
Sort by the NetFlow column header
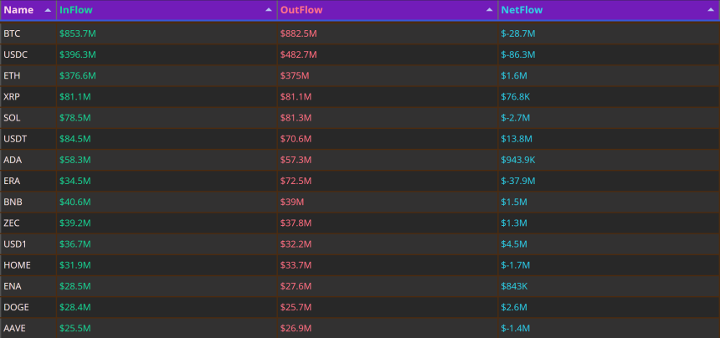coord(609,10)
